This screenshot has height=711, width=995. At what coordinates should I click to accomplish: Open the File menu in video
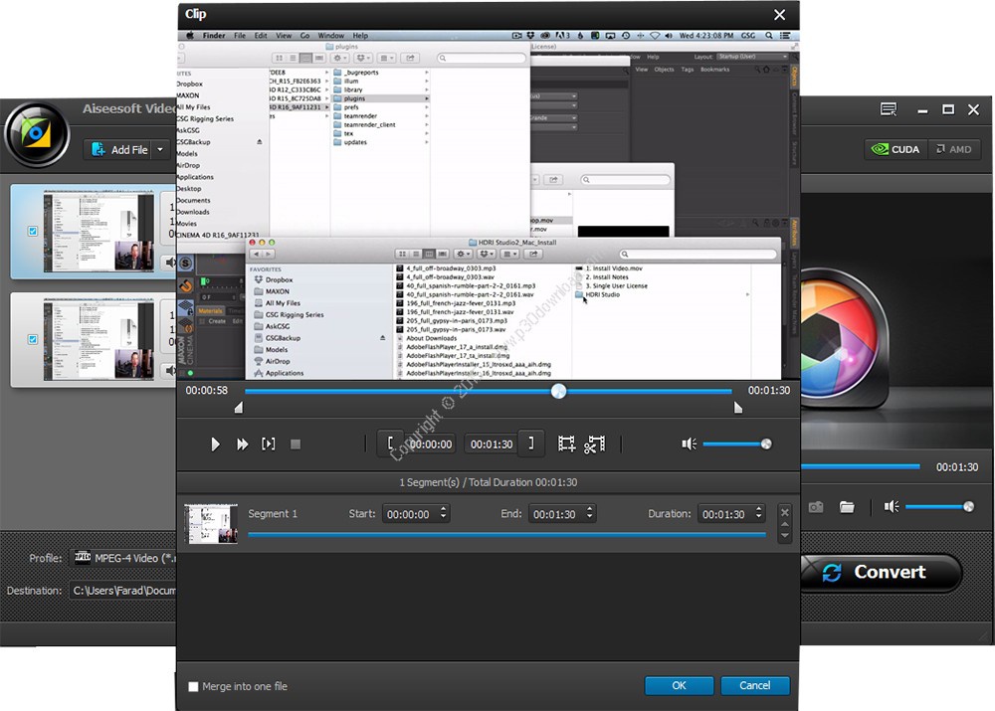tap(240, 36)
